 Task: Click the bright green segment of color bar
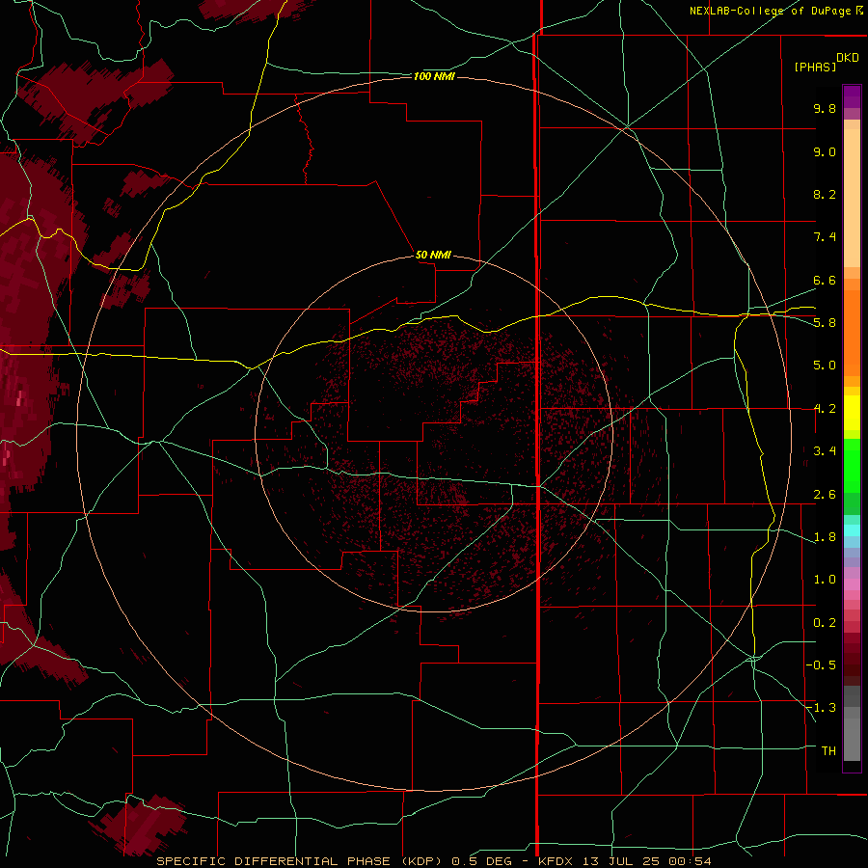[x=852, y=466]
